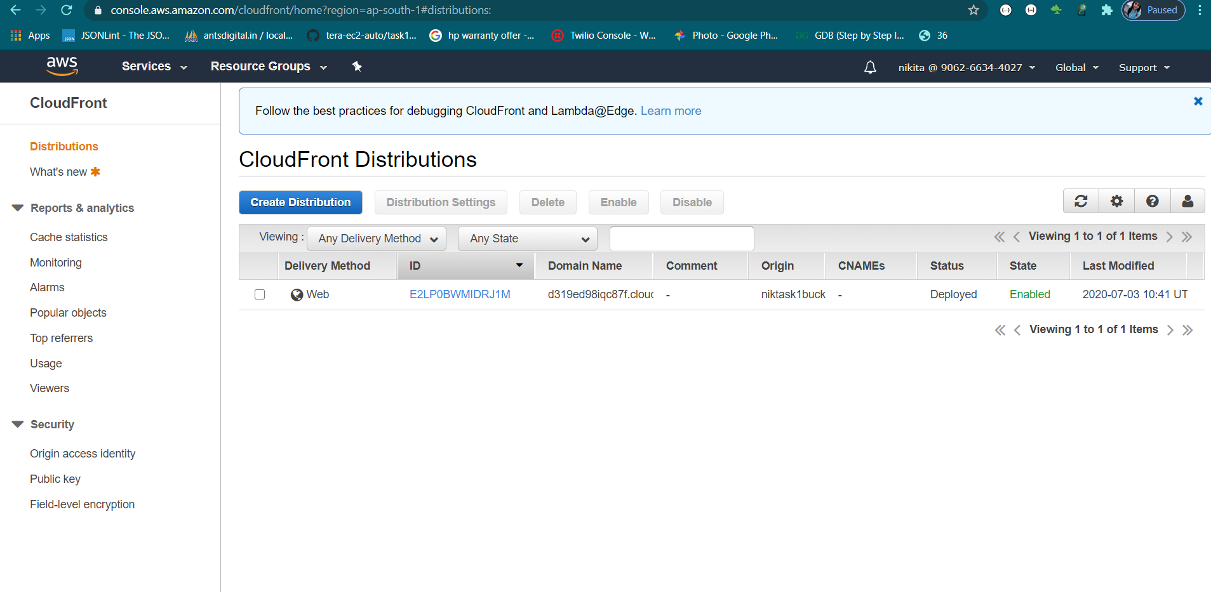Open the Learn more link

pos(671,111)
